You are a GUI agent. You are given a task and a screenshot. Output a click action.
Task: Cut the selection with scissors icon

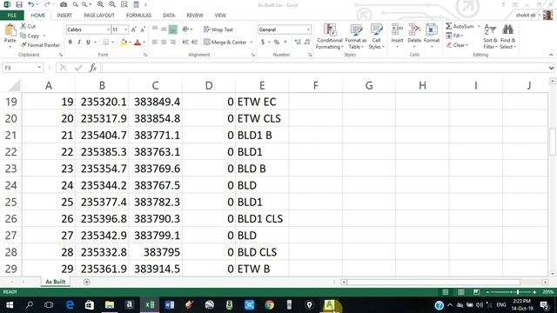point(28,26)
